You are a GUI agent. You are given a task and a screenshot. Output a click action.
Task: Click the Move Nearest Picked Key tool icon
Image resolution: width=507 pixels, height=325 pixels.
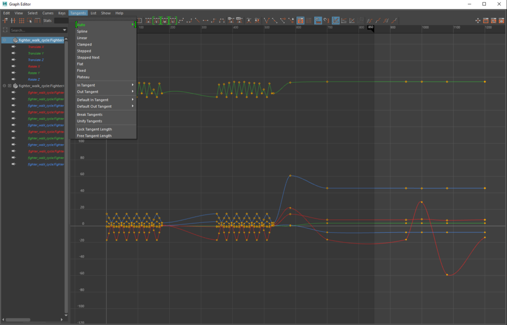click(x=5, y=21)
